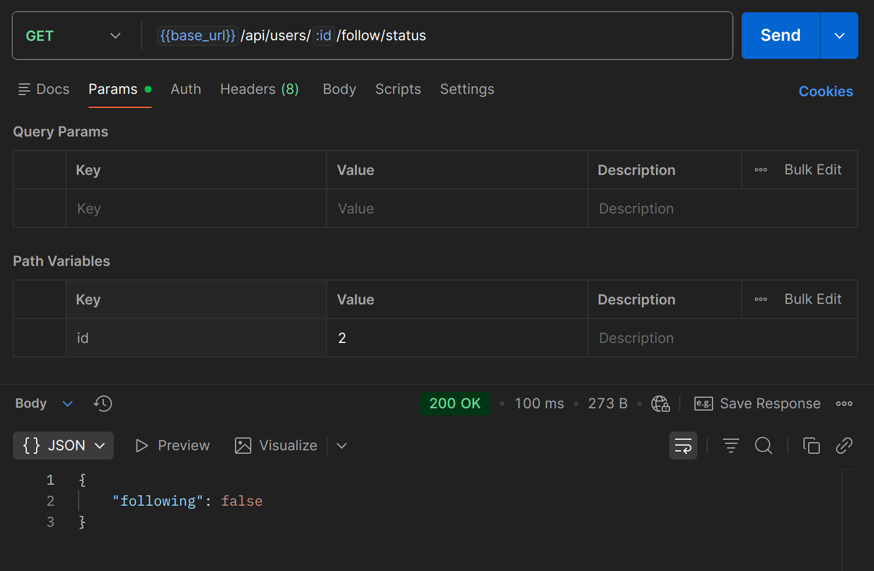874x571 pixels.
Task: Click the Query Params Value input
Action: [457, 209]
